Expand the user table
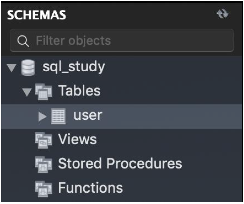The height and width of the screenshot is (204, 244). [x=42, y=117]
